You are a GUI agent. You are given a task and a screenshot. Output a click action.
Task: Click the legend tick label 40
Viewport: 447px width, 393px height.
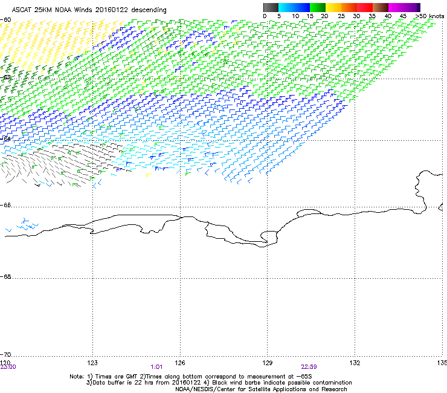(388, 16)
